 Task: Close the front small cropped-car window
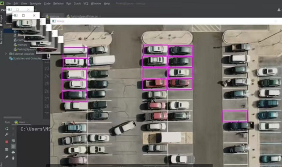[34, 16]
